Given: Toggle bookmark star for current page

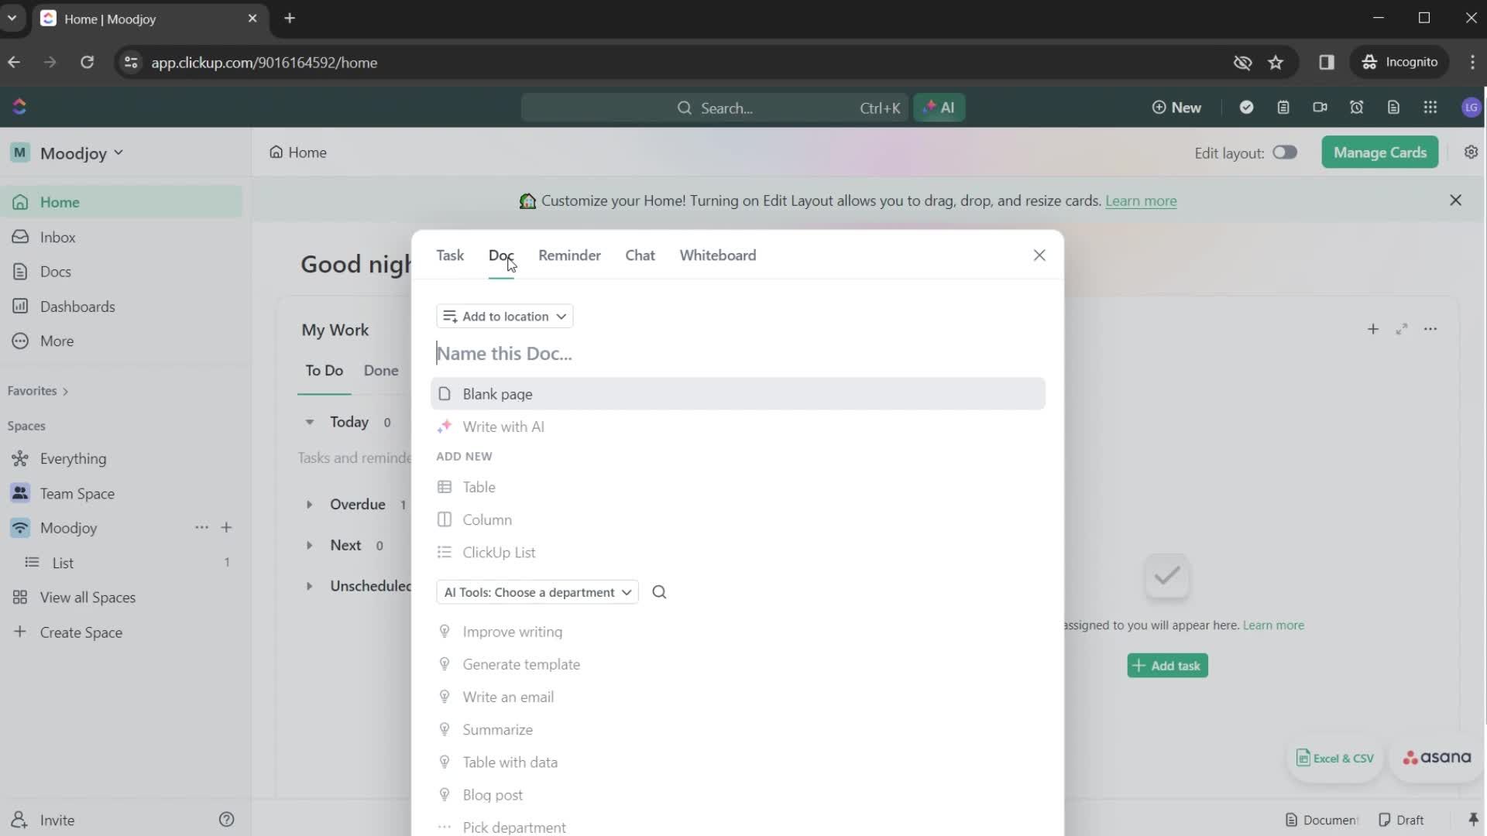Looking at the screenshot, I should click(x=1276, y=62).
